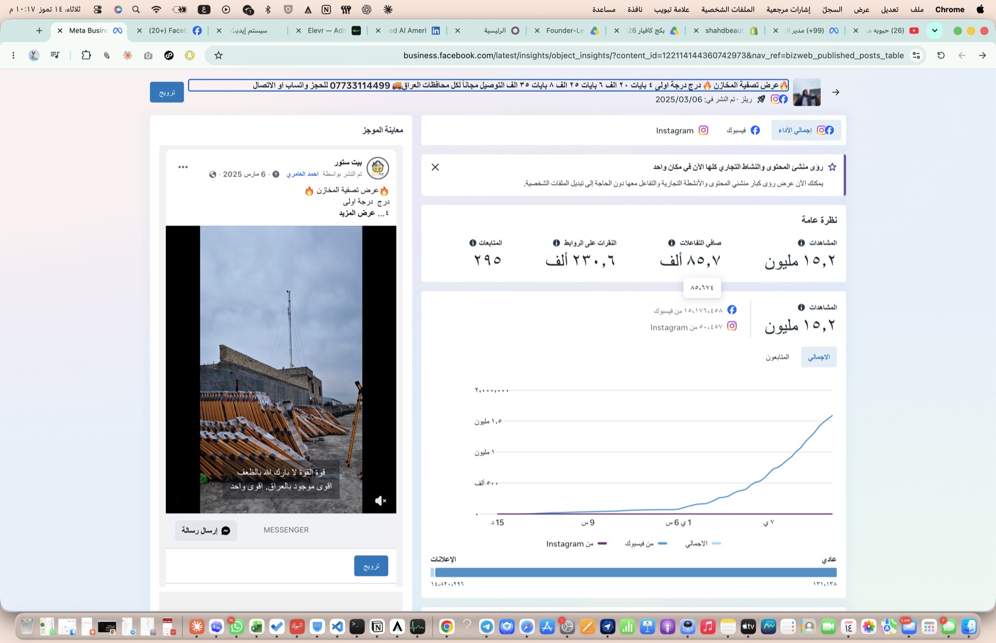Click the info icon beside النقرات على الروابط
This screenshot has height=643, width=996.
coord(556,243)
